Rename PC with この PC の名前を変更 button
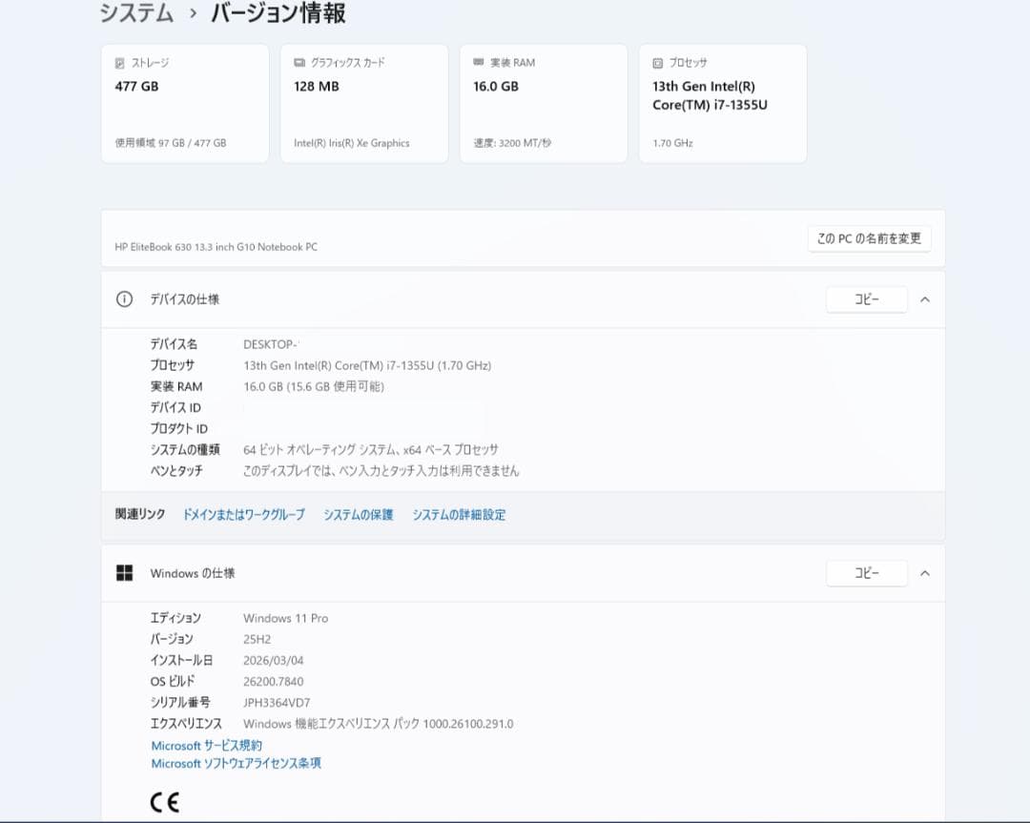 pos(869,238)
